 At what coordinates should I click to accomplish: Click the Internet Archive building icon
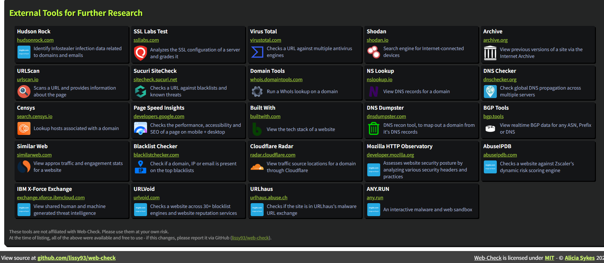coord(490,53)
